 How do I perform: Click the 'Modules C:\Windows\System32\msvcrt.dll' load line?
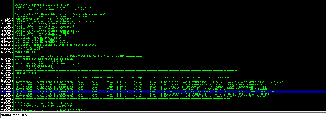(x=44, y=26)
